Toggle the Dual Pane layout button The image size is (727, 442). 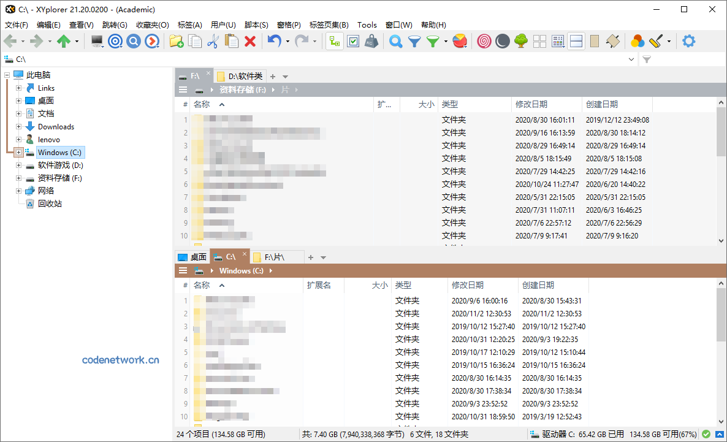click(x=576, y=41)
